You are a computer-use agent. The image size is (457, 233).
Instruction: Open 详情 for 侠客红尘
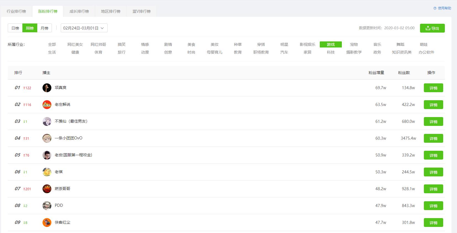pyautogui.click(x=434, y=223)
